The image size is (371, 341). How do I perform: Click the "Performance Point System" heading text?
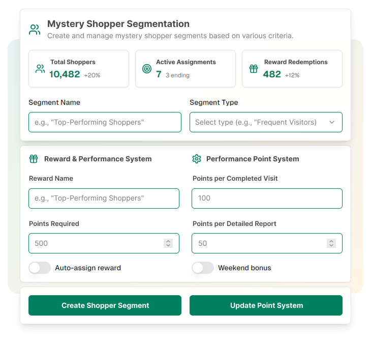(253, 159)
